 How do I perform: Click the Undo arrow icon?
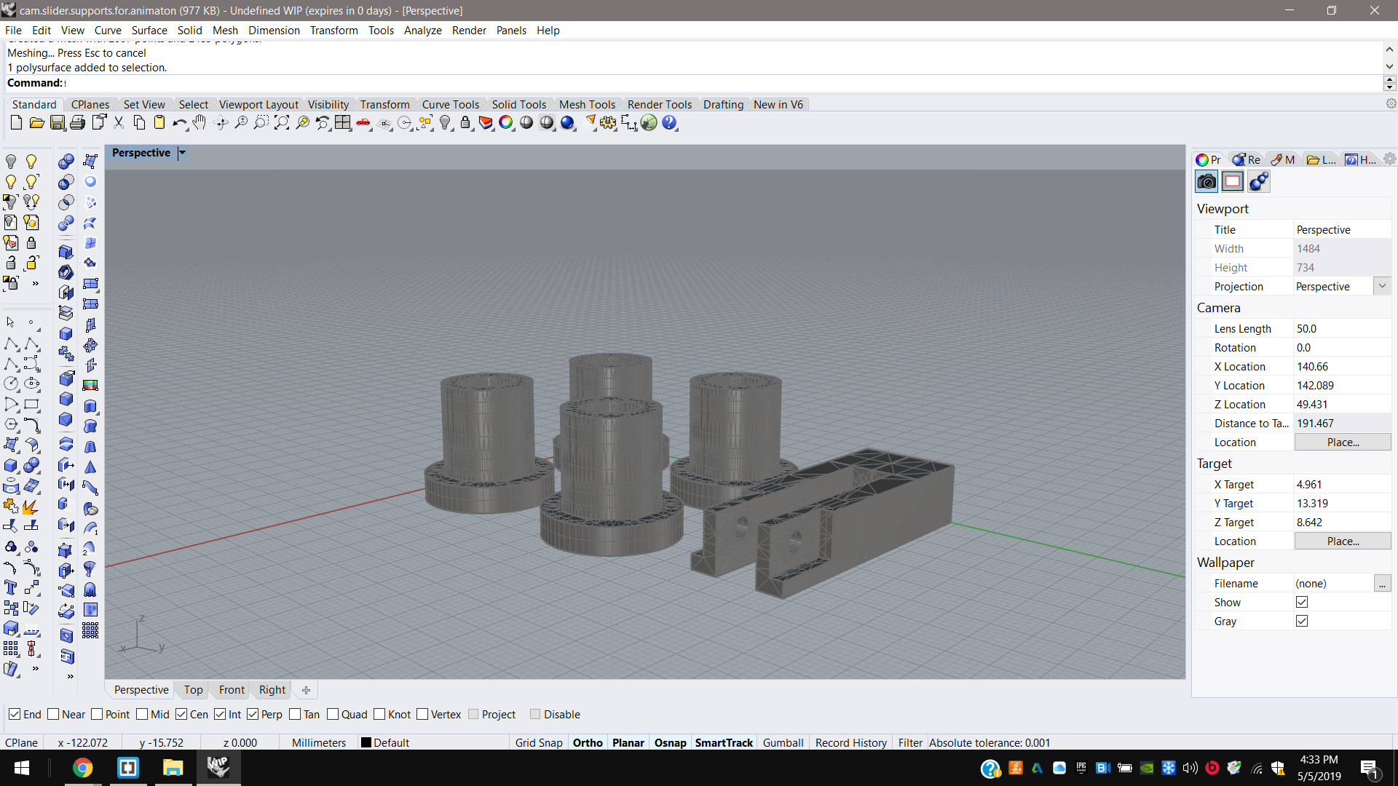coord(178,123)
